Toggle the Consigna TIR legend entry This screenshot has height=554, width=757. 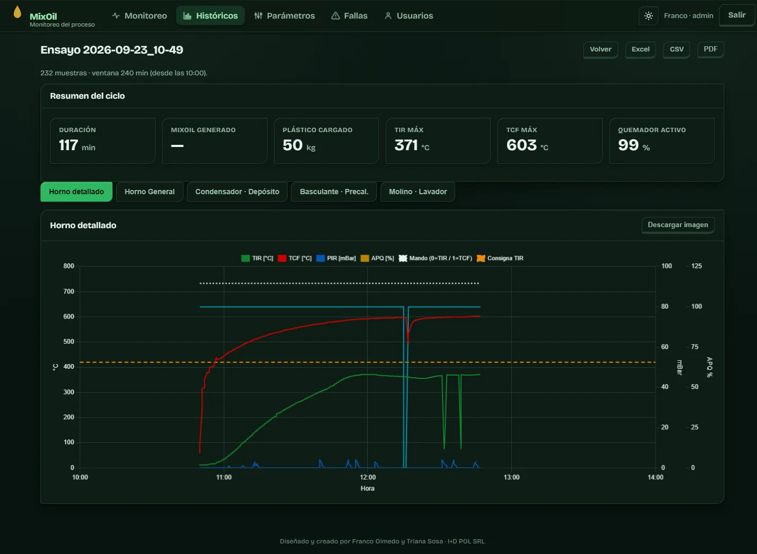(500, 258)
